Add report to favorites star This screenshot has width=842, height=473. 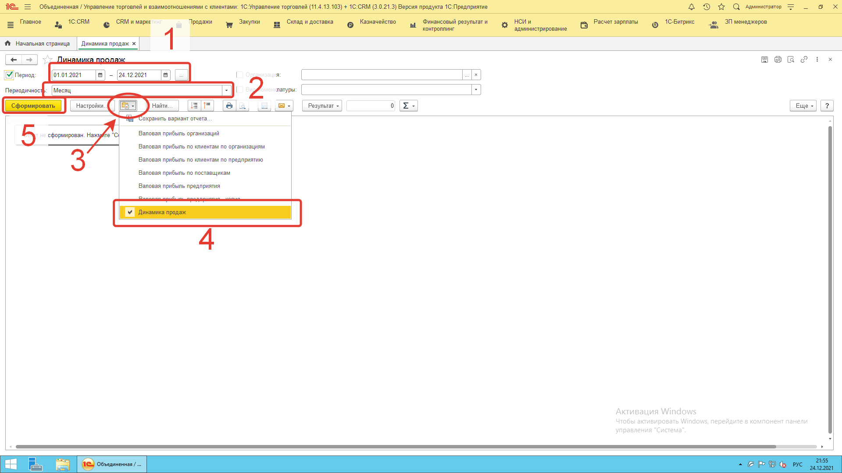tap(48, 60)
